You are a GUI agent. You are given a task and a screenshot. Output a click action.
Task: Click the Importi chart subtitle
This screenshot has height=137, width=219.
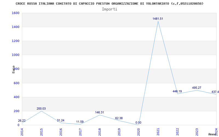coord(109,9)
